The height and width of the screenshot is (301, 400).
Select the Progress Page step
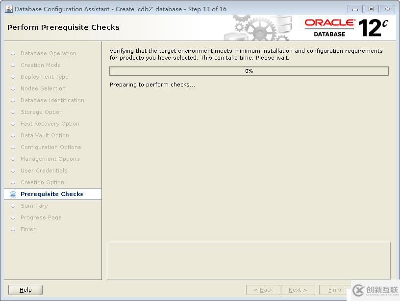tap(41, 217)
